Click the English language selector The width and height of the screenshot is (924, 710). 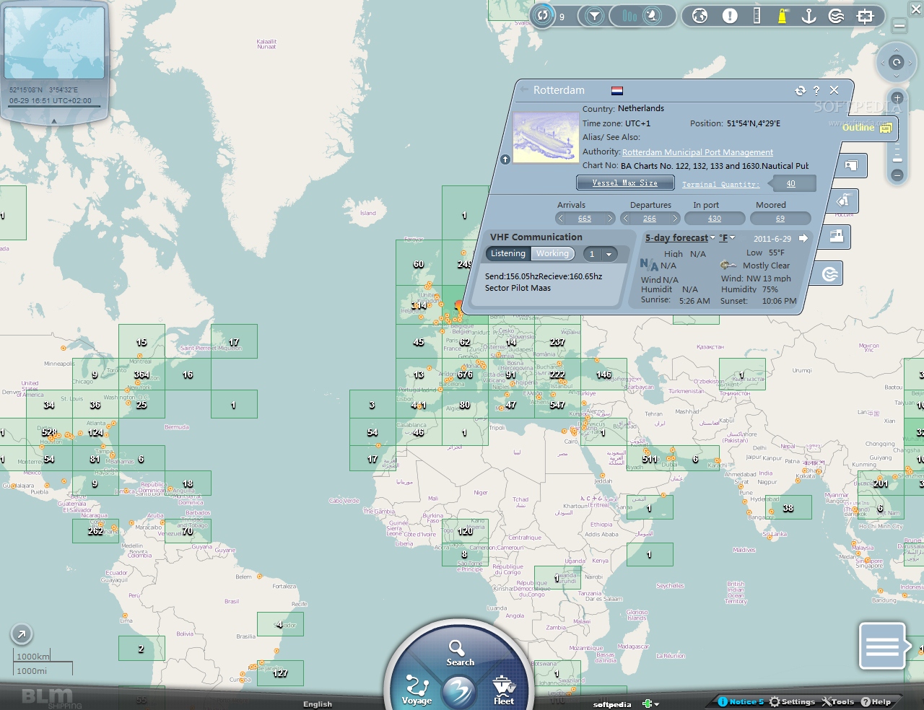(x=318, y=704)
